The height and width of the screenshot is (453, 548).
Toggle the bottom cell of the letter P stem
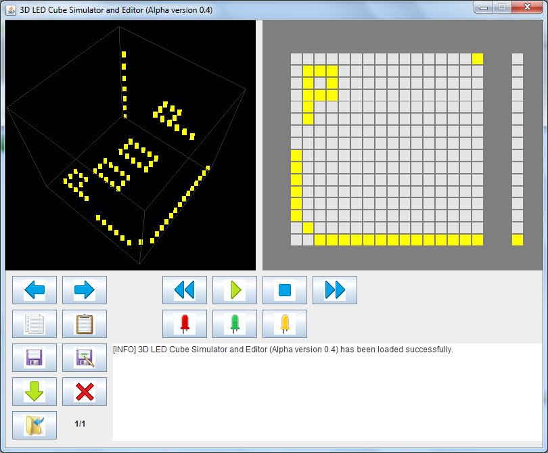coord(309,119)
